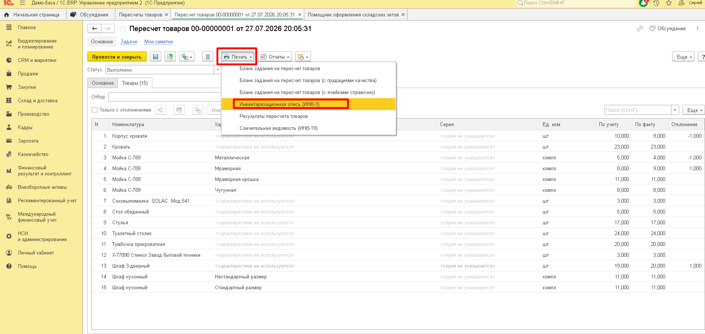Click the global Поиск Ctrl+Shift+F search box
This screenshot has height=334, width=705.
point(576,3)
